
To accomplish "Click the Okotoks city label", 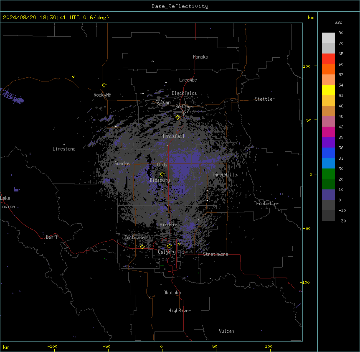I will (x=172, y=293).
